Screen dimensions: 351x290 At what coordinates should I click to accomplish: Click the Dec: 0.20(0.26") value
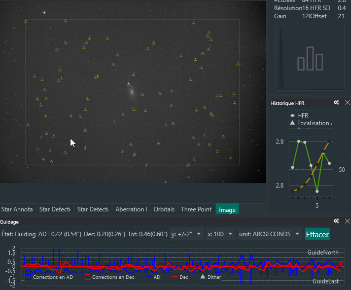(x=104, y=234)
